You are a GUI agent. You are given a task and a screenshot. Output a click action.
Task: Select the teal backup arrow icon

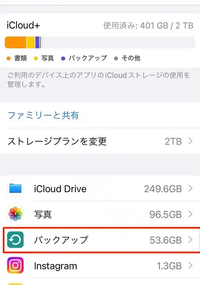pos(15,240)
